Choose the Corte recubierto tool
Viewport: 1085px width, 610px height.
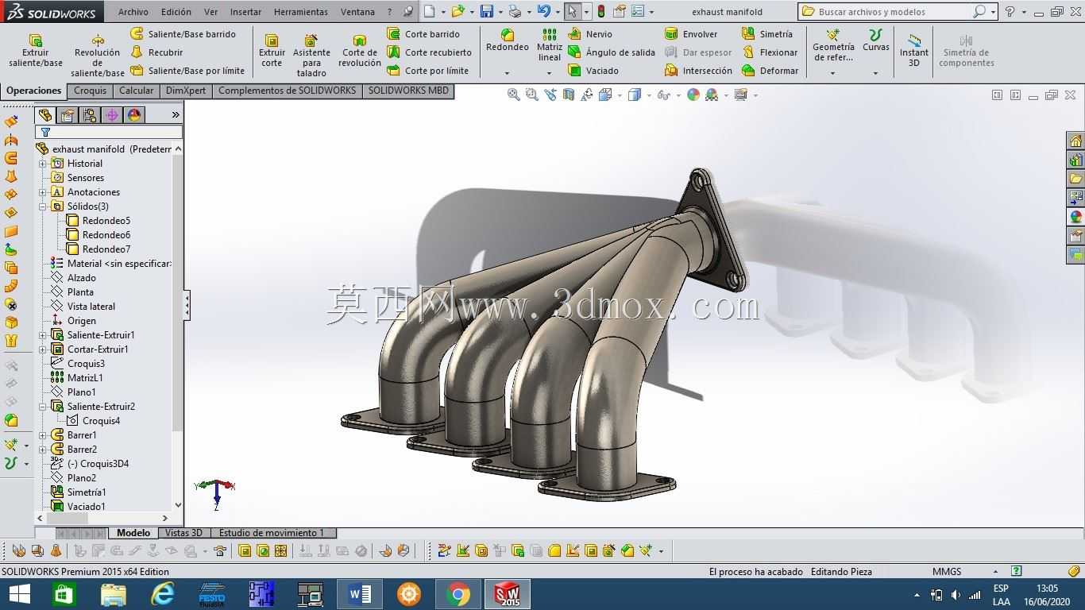(x=429, y=52)
